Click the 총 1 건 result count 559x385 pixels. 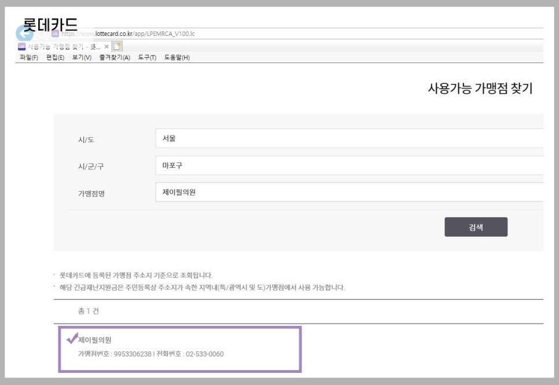(x=89, y=311)
